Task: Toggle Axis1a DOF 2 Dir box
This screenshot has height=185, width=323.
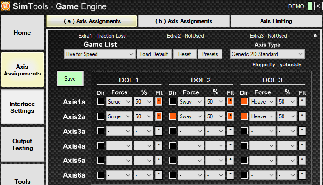Action: (172, 101)
